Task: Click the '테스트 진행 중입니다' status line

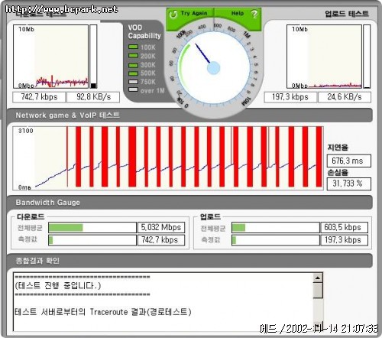Action: 58,286
